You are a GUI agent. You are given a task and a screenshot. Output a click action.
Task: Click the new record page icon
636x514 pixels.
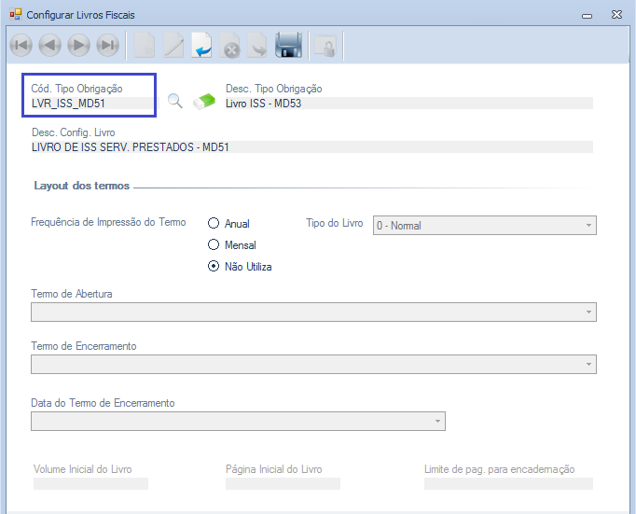pos(145,45)
